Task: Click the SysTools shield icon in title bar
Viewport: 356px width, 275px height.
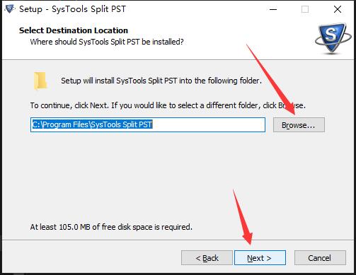Action: click(9, 8)
